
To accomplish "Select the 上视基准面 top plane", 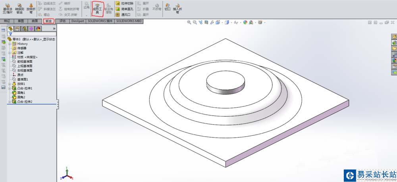I will tap(22, 66).
